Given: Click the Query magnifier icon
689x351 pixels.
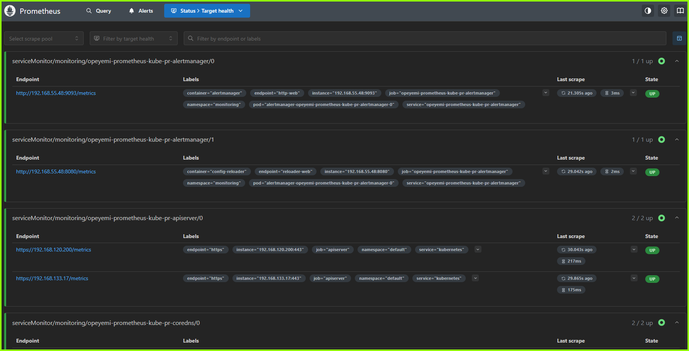Looking at the screenshot, I should tap(89, 11).
